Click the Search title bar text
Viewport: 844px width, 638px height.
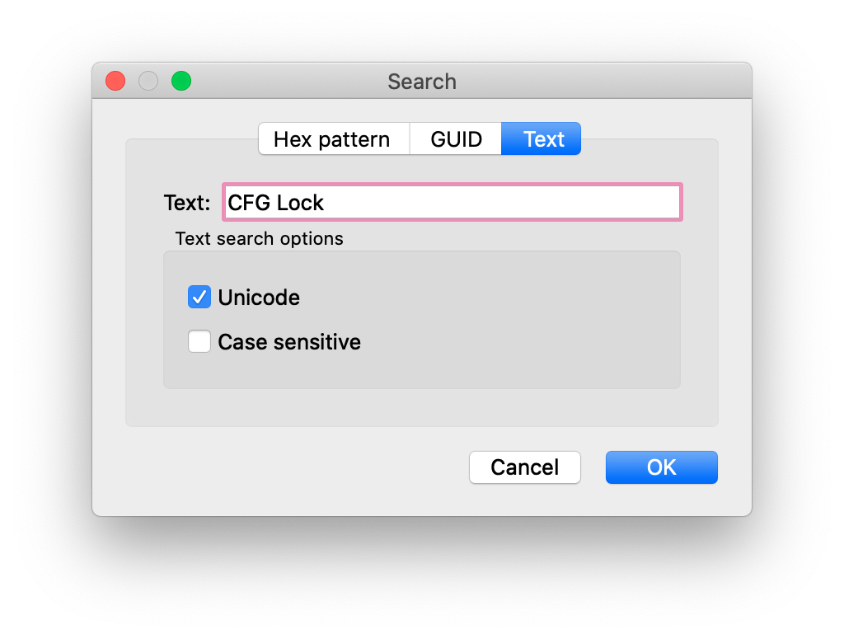tap(422, 82)
